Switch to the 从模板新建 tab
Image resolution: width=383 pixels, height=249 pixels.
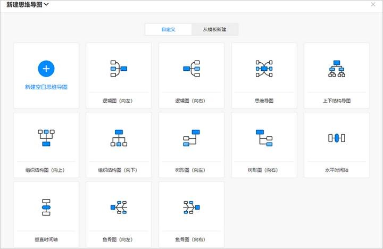point(215,29)
